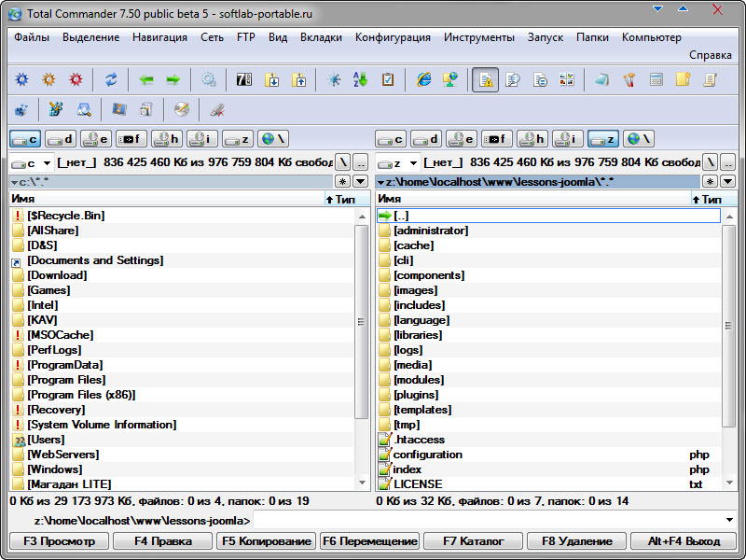Open the 7-Zip archiver icon

pyautogui.click(x=244, y=79)
